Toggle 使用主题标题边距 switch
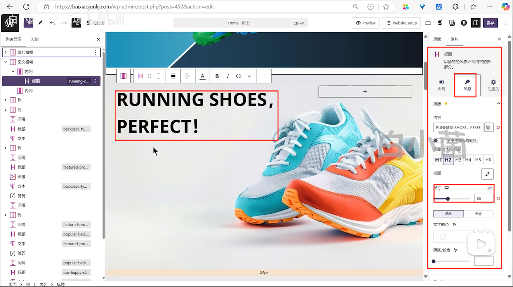Screen dimensions: 513x287 coord(438,141)
